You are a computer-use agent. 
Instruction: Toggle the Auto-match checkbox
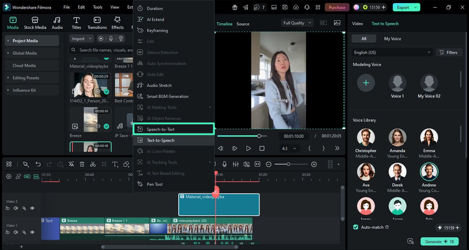(356, 227)
